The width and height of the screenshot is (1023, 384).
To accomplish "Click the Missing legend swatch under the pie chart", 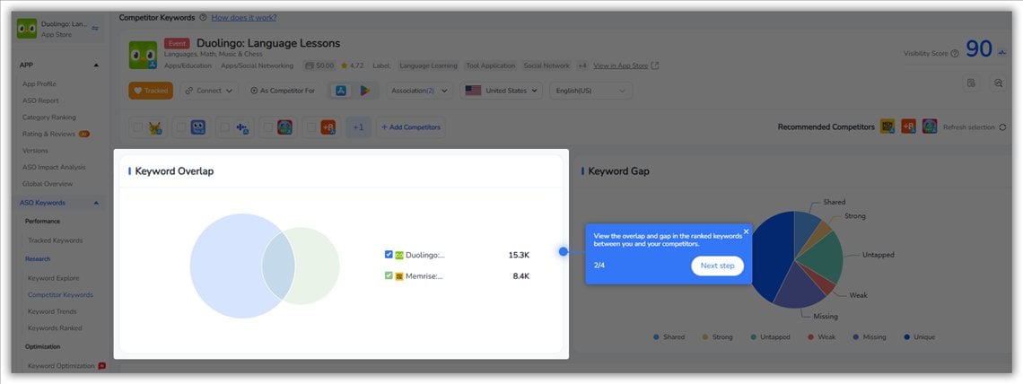I will (855, 337).
